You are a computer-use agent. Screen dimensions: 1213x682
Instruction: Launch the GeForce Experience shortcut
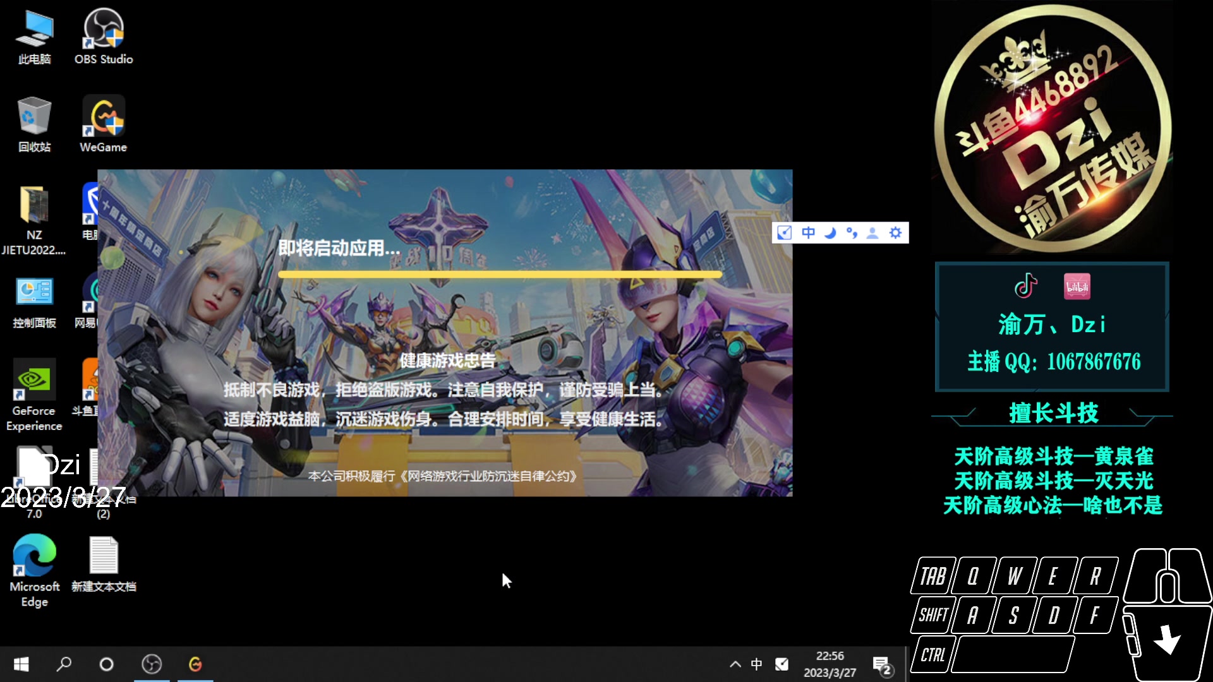(x=34, y=395)
